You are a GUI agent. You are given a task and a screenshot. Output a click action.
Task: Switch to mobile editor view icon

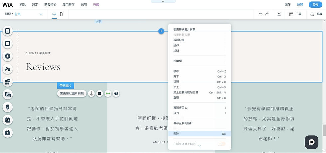pyautogui.click(x=61, y=14)
